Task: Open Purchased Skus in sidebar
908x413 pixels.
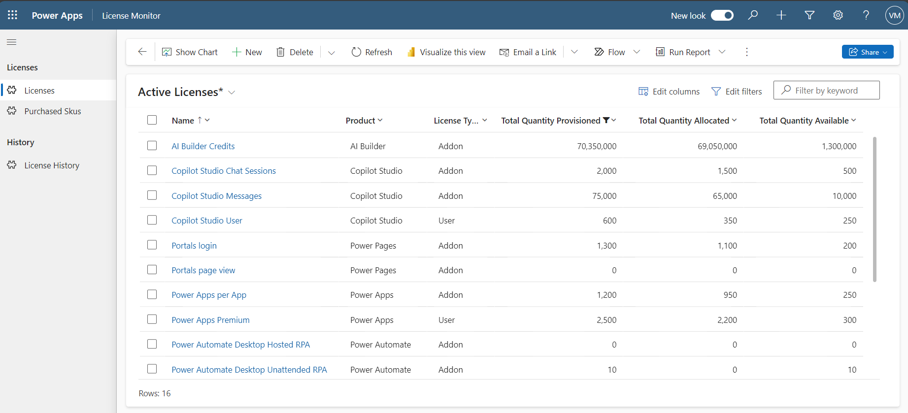Action: tap(58, 111)
